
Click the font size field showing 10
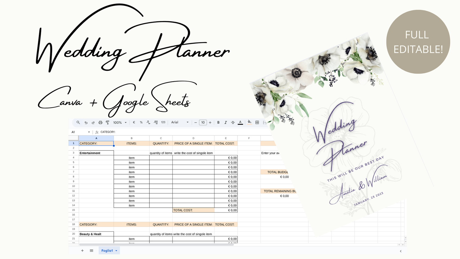(x=203, y=122)
